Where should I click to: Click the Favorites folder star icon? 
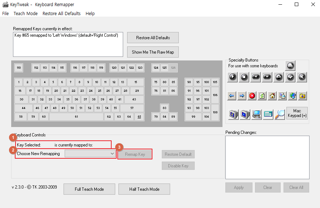point(303,96)
